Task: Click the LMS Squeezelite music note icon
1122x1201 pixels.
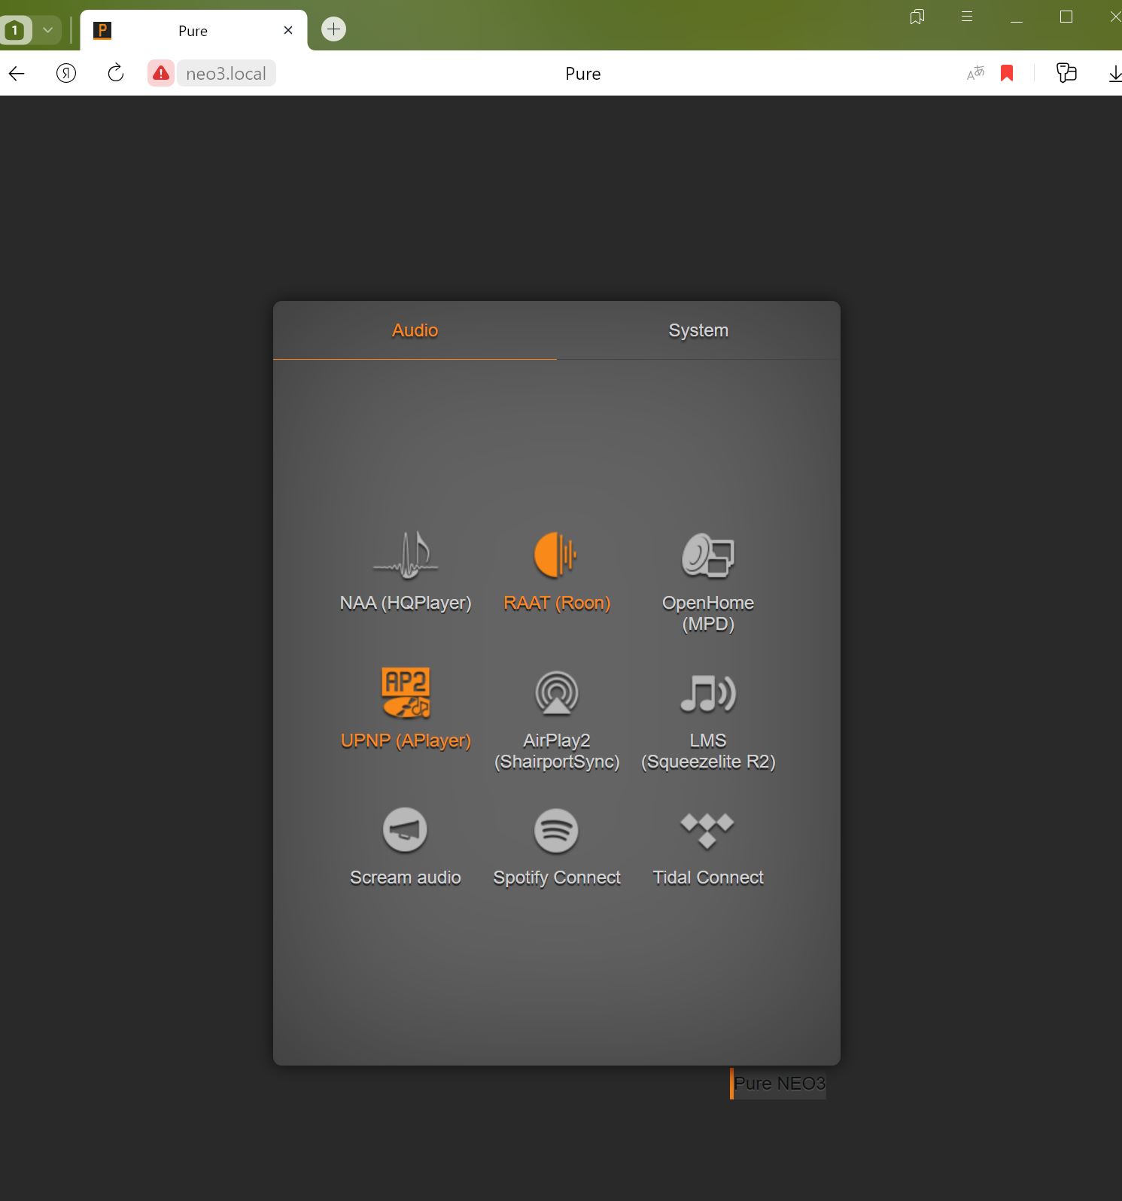Action: coord(707,692)
